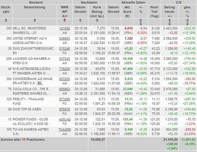Open WKN A0MJ48 Pioneer Funds link

[x=65, y=120]
